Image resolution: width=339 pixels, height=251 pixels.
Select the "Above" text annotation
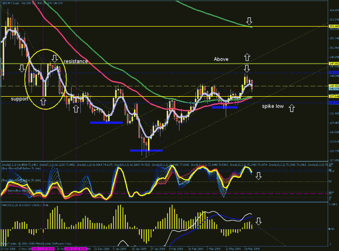click(x=221, y=59)
